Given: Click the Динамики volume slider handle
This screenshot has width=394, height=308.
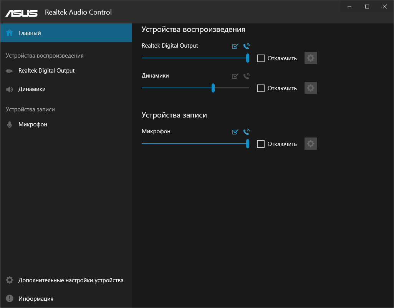Looking at the screenshot, I should click(x=213, y=88).
